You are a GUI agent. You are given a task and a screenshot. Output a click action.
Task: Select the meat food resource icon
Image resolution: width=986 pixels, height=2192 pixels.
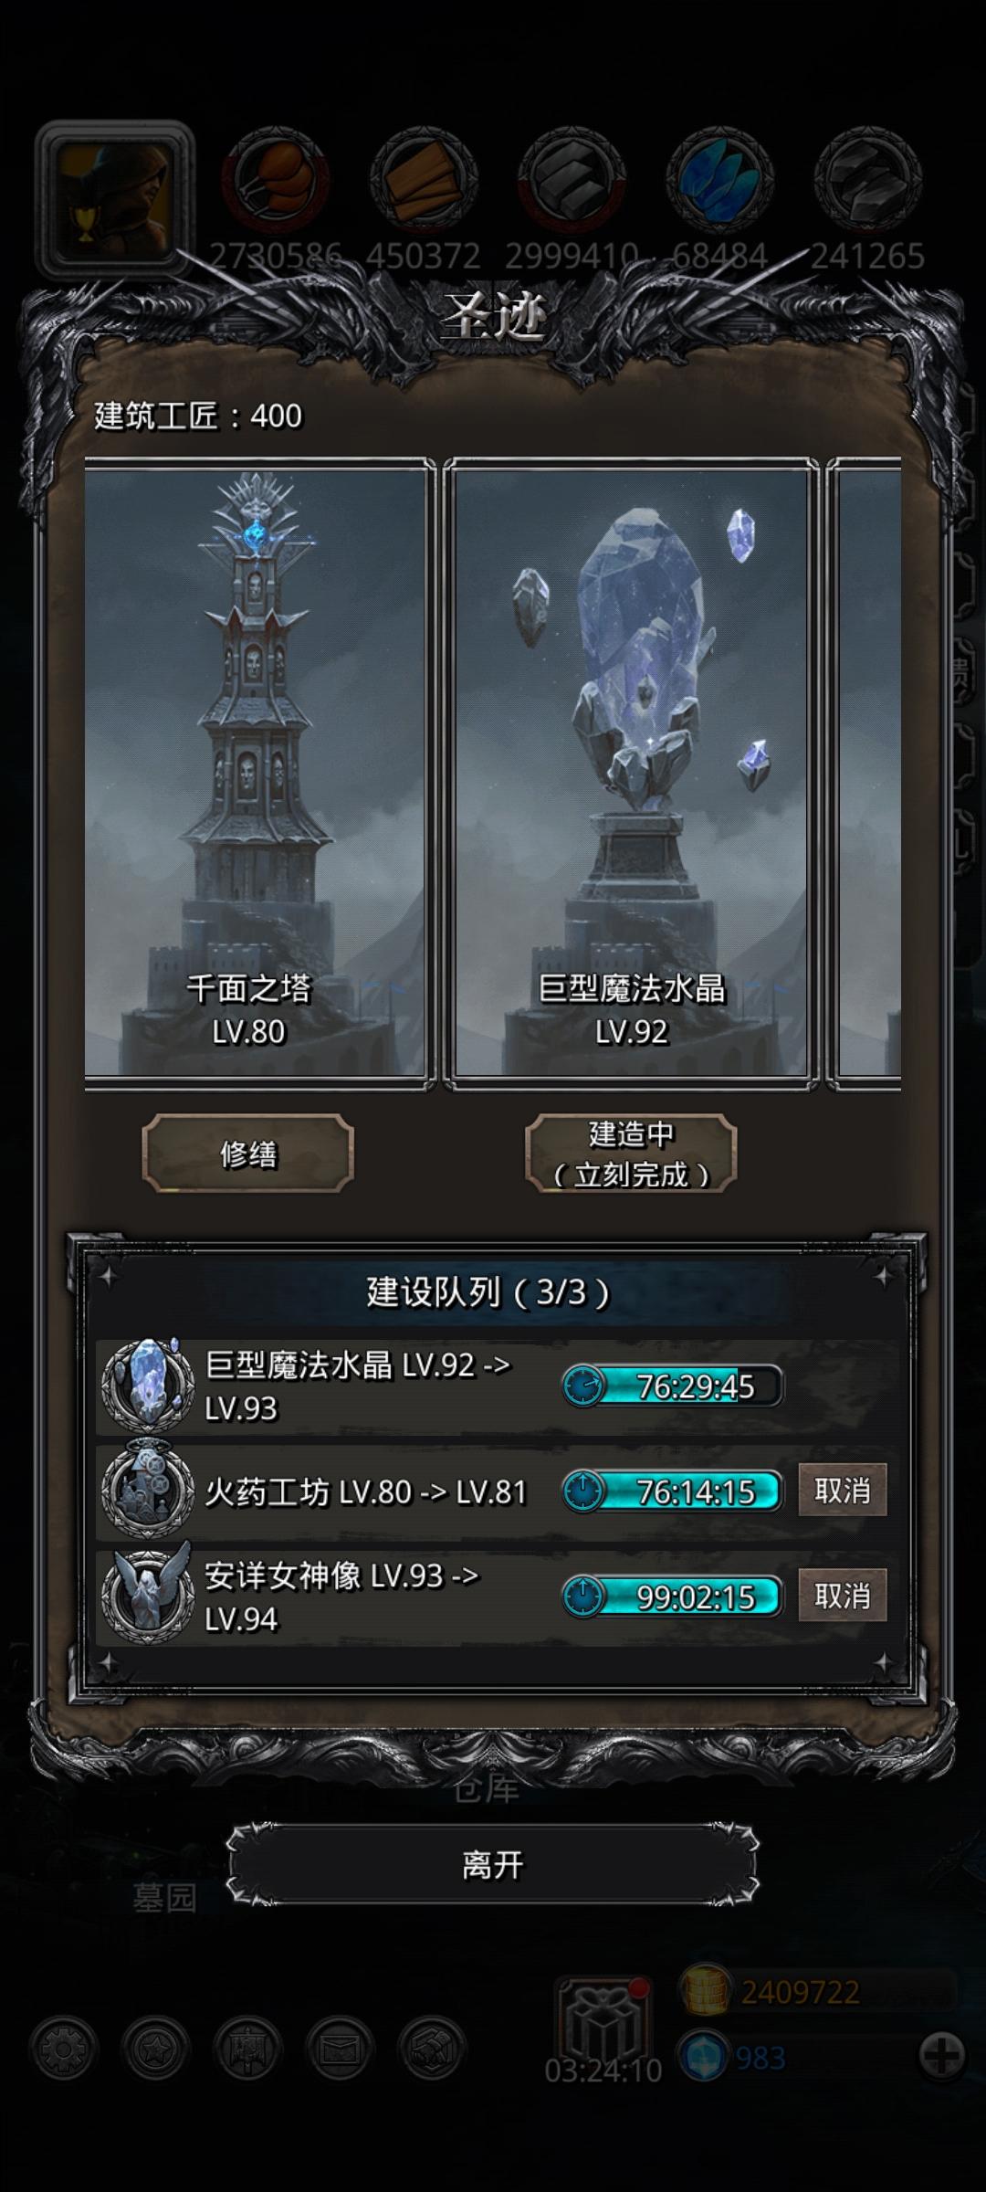(x=275, y=177)
